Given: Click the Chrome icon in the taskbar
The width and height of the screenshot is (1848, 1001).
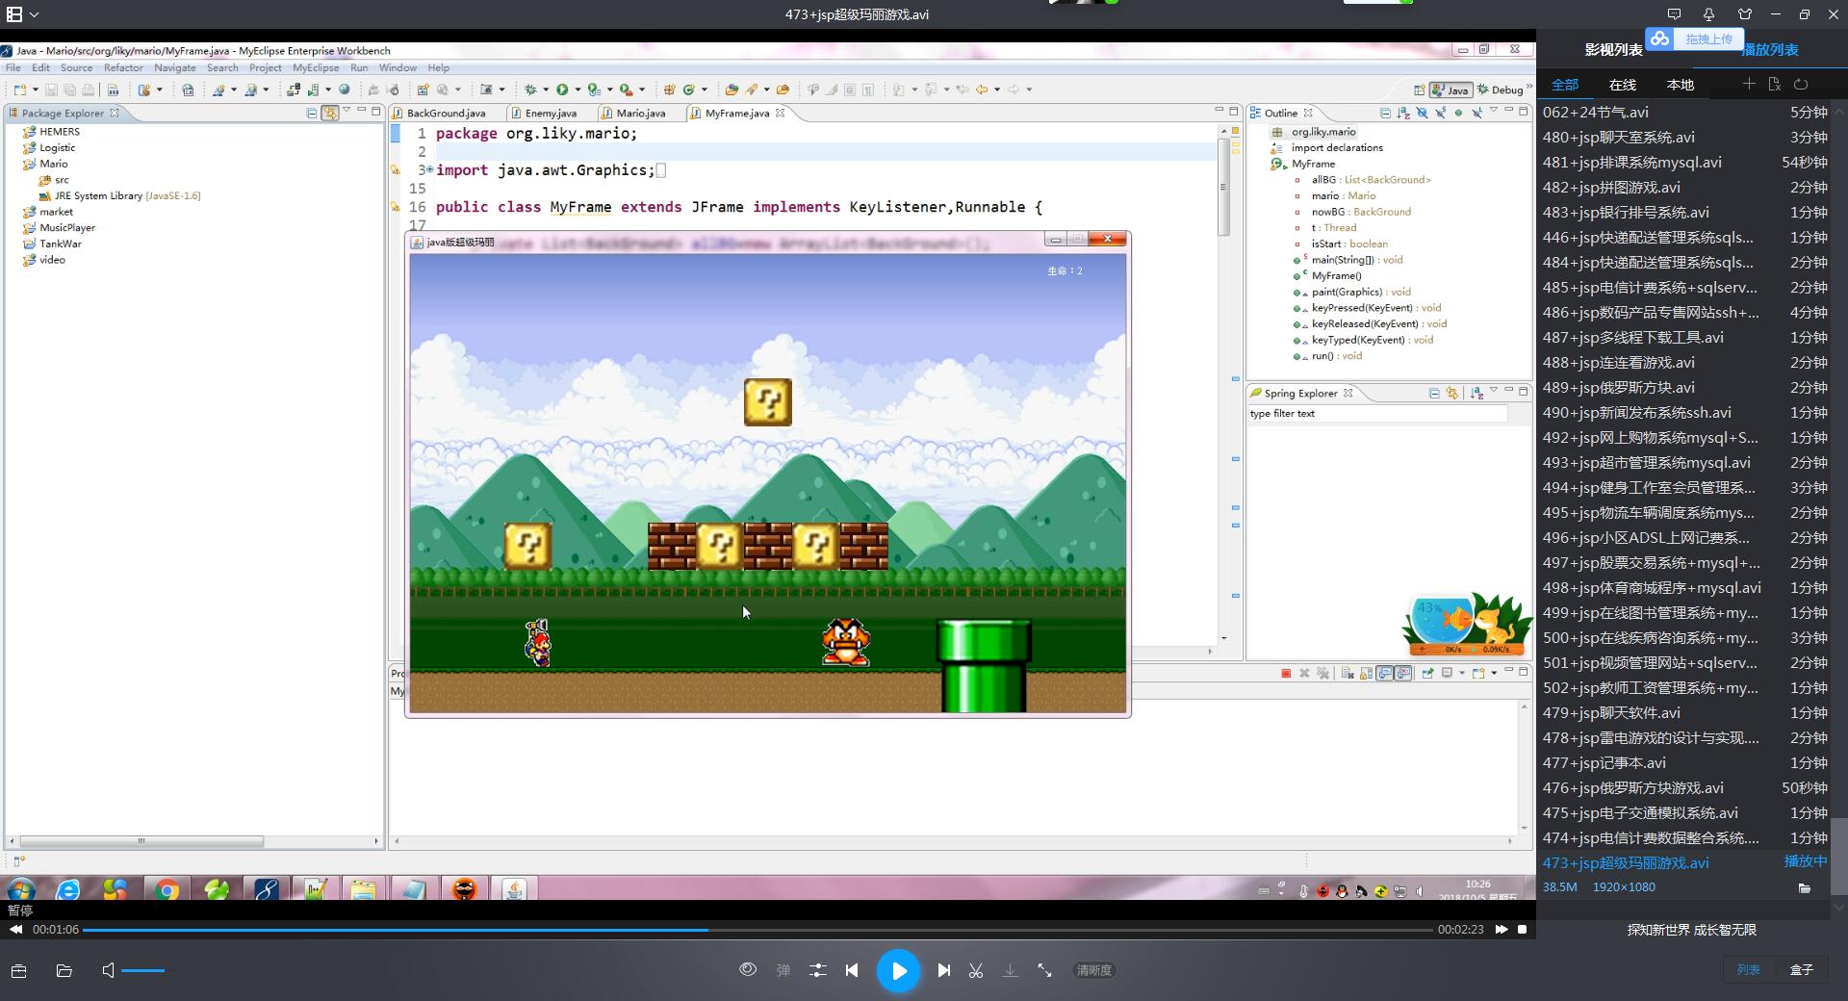Looking at the screenshot, I should coord(167,889).
